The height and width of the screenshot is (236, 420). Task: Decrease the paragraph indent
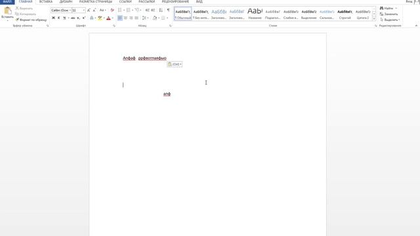click(x=147, y=10)
